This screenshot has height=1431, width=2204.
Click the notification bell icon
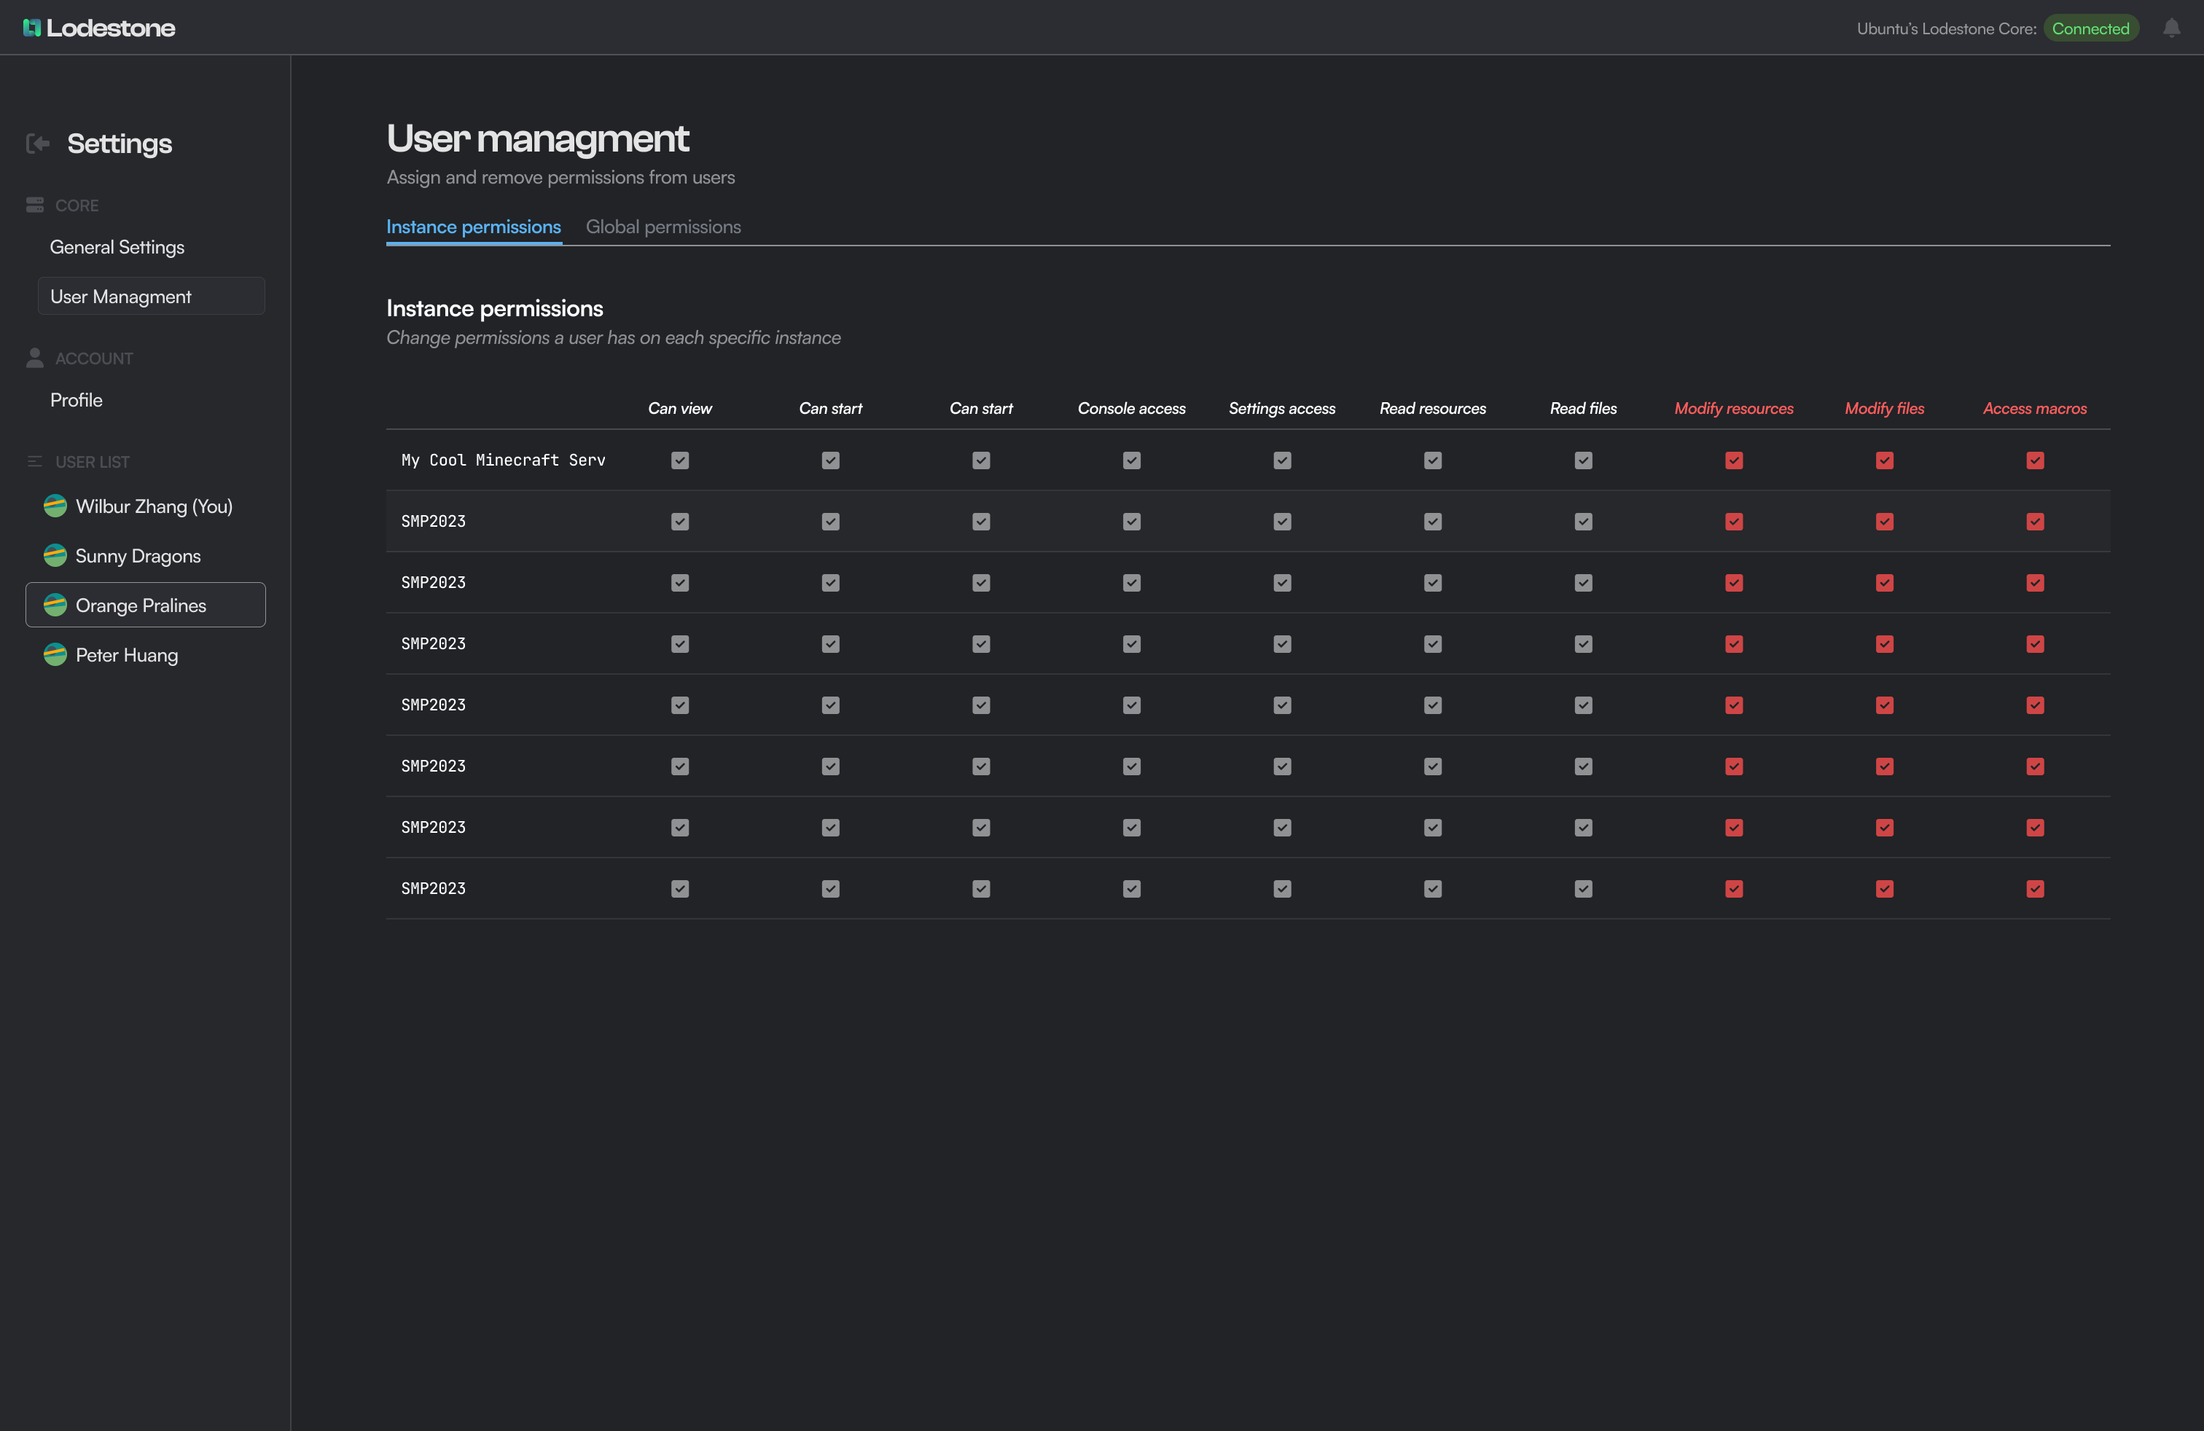[2170, 28]
